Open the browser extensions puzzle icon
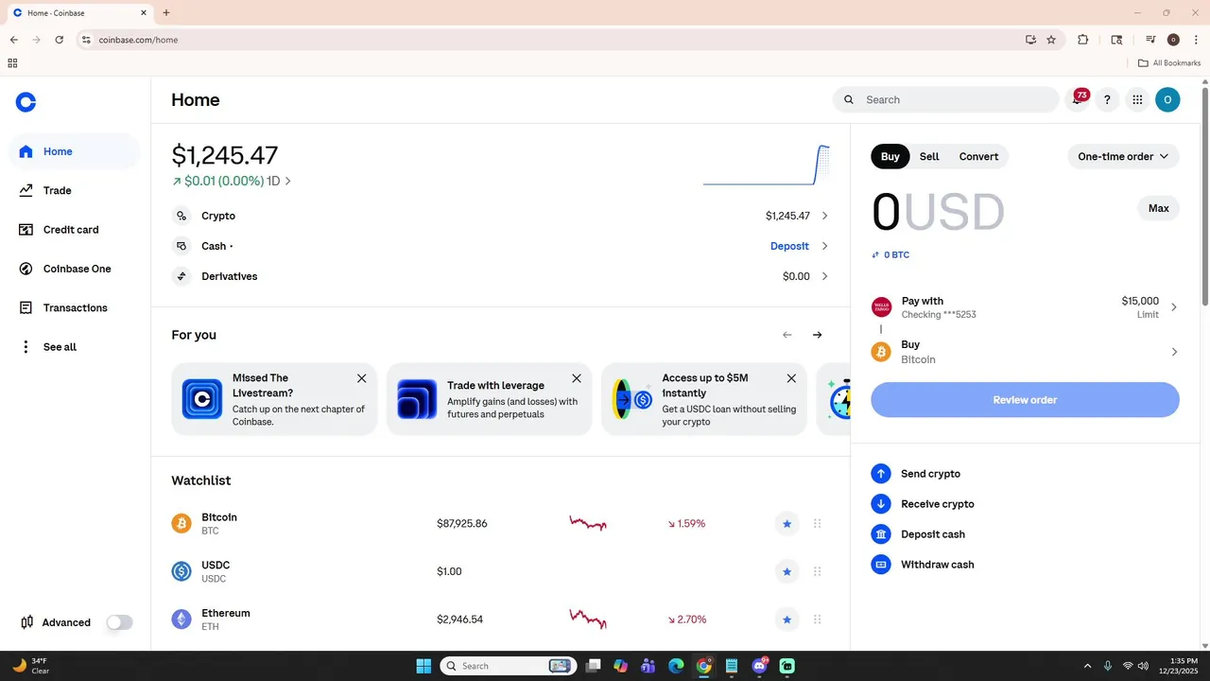1210x681 pixels. point(1083,40)
